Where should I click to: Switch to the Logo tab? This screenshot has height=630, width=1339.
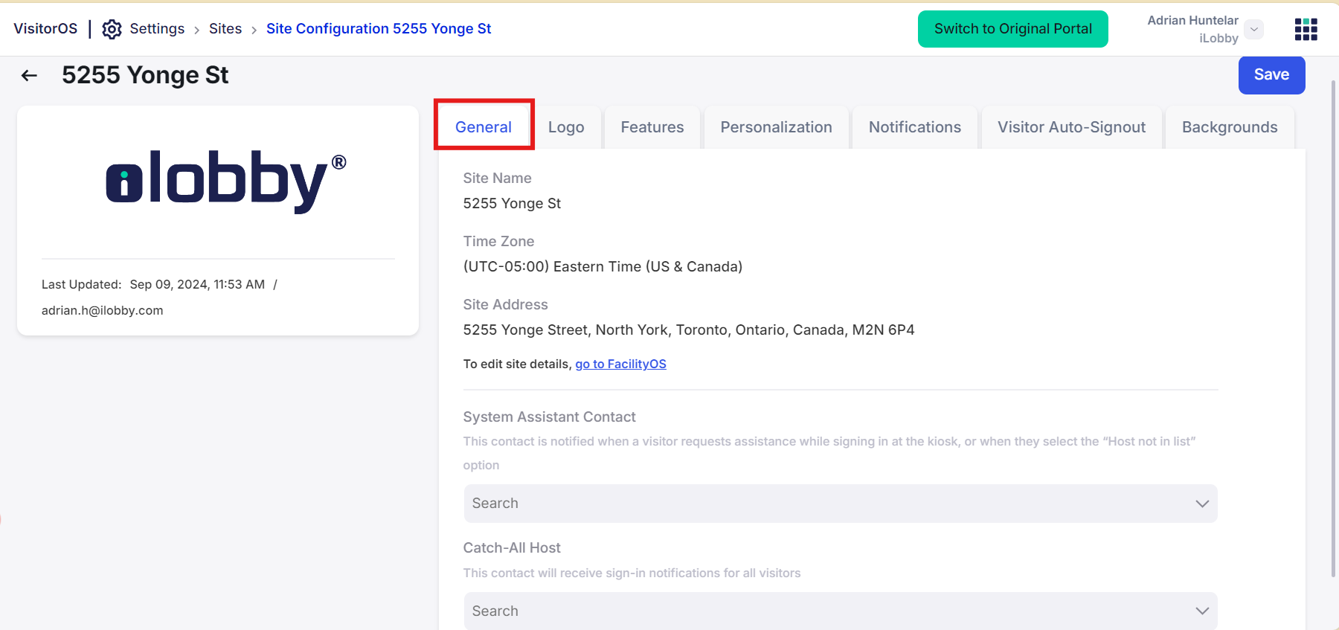point(566,127)
